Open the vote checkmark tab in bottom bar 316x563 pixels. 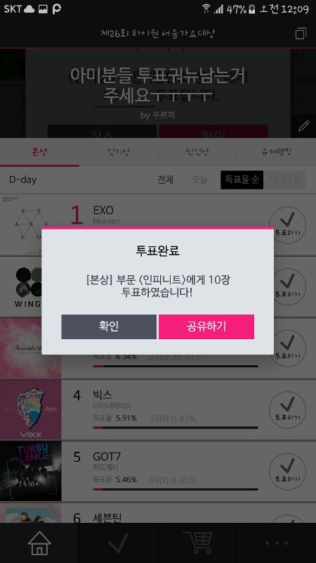point(118,543)
